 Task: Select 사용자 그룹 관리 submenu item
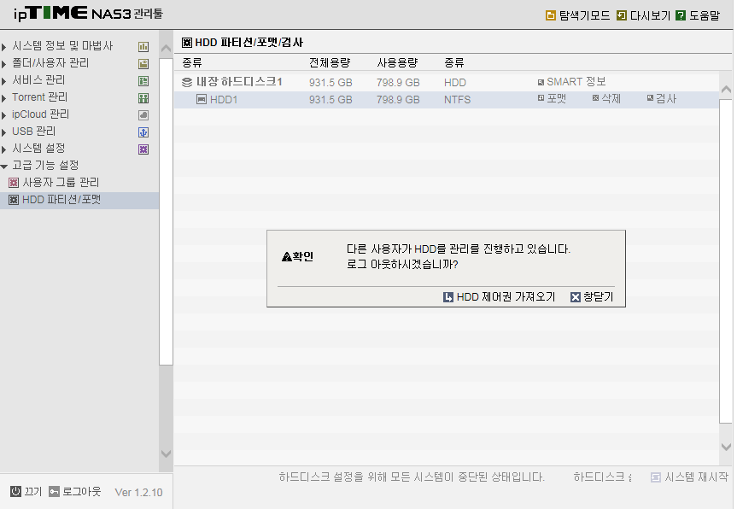click(61, 183)
